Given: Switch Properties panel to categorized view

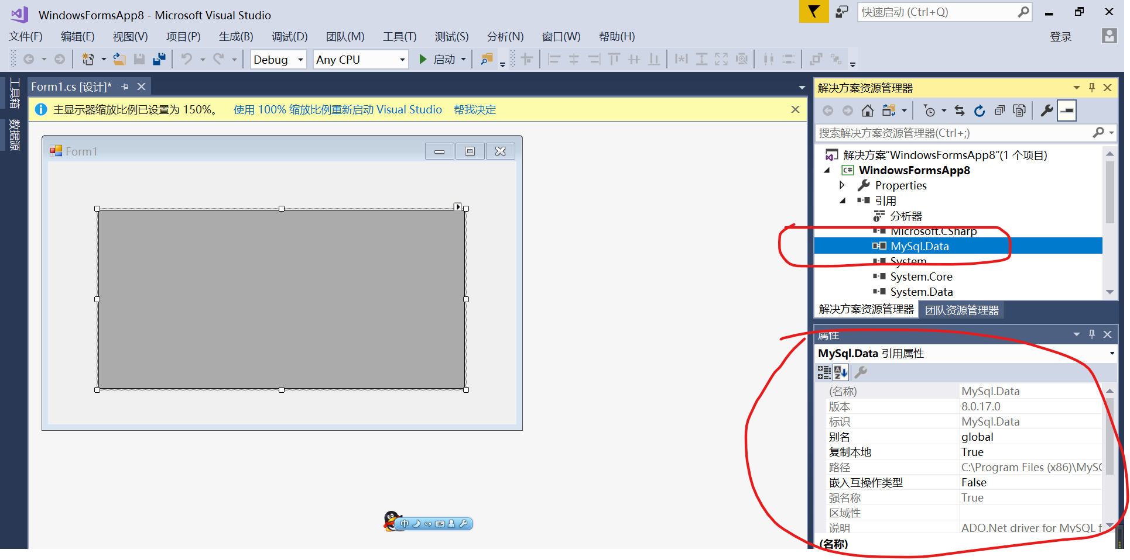Looking at the screenshot, I should pyautogui.click(x=824, y=372).
